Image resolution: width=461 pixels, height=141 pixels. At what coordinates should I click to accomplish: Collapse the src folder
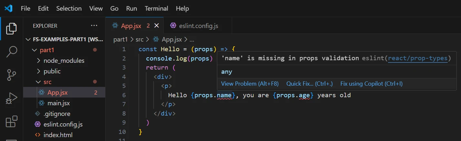tap(39, 82)
